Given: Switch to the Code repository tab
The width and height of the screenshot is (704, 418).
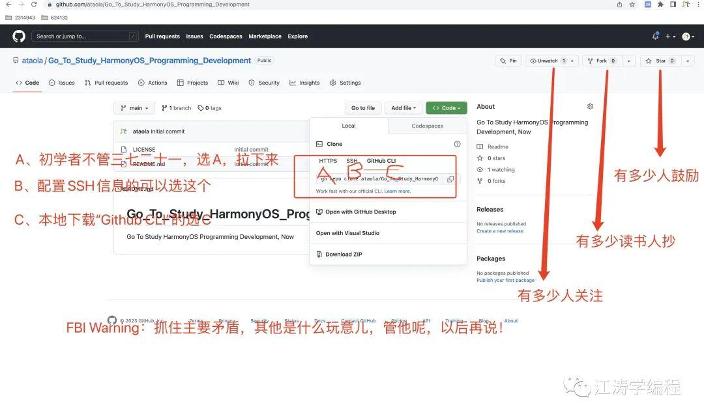Looking at the screenshot, I should [27, 83].
